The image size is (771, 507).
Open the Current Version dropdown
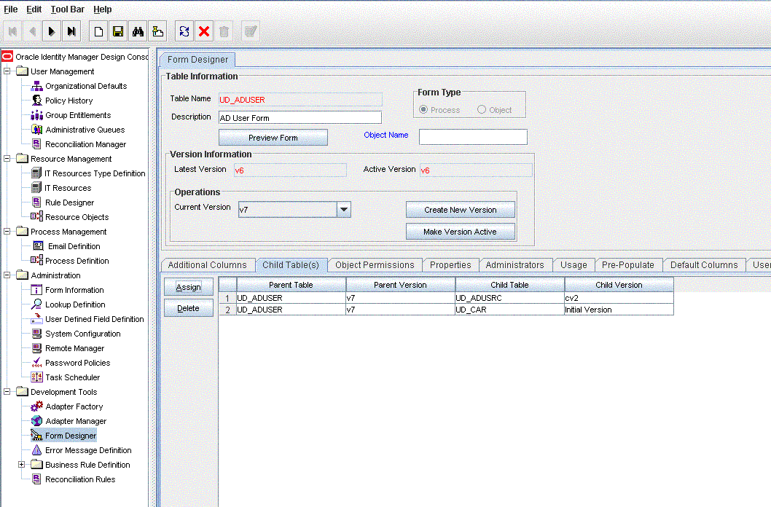[x=344, y=209]
